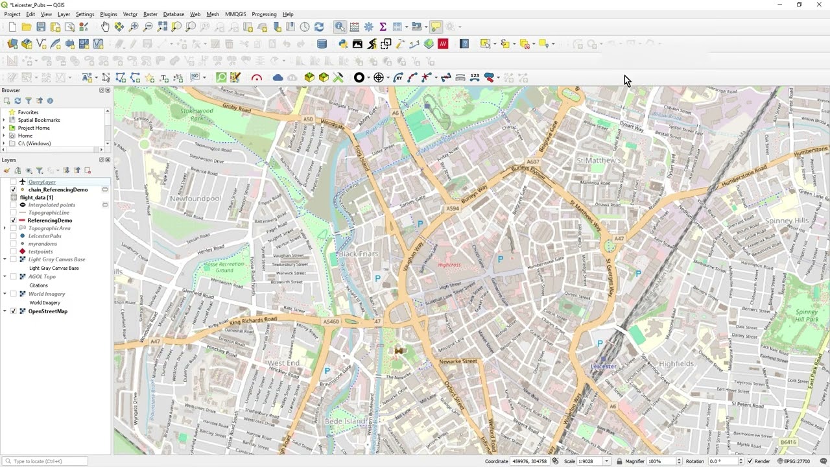The width and height of the screenshot is (830, 467).
Task: Open Layer Styling brush icon in Layers panel
Action: 7,170
